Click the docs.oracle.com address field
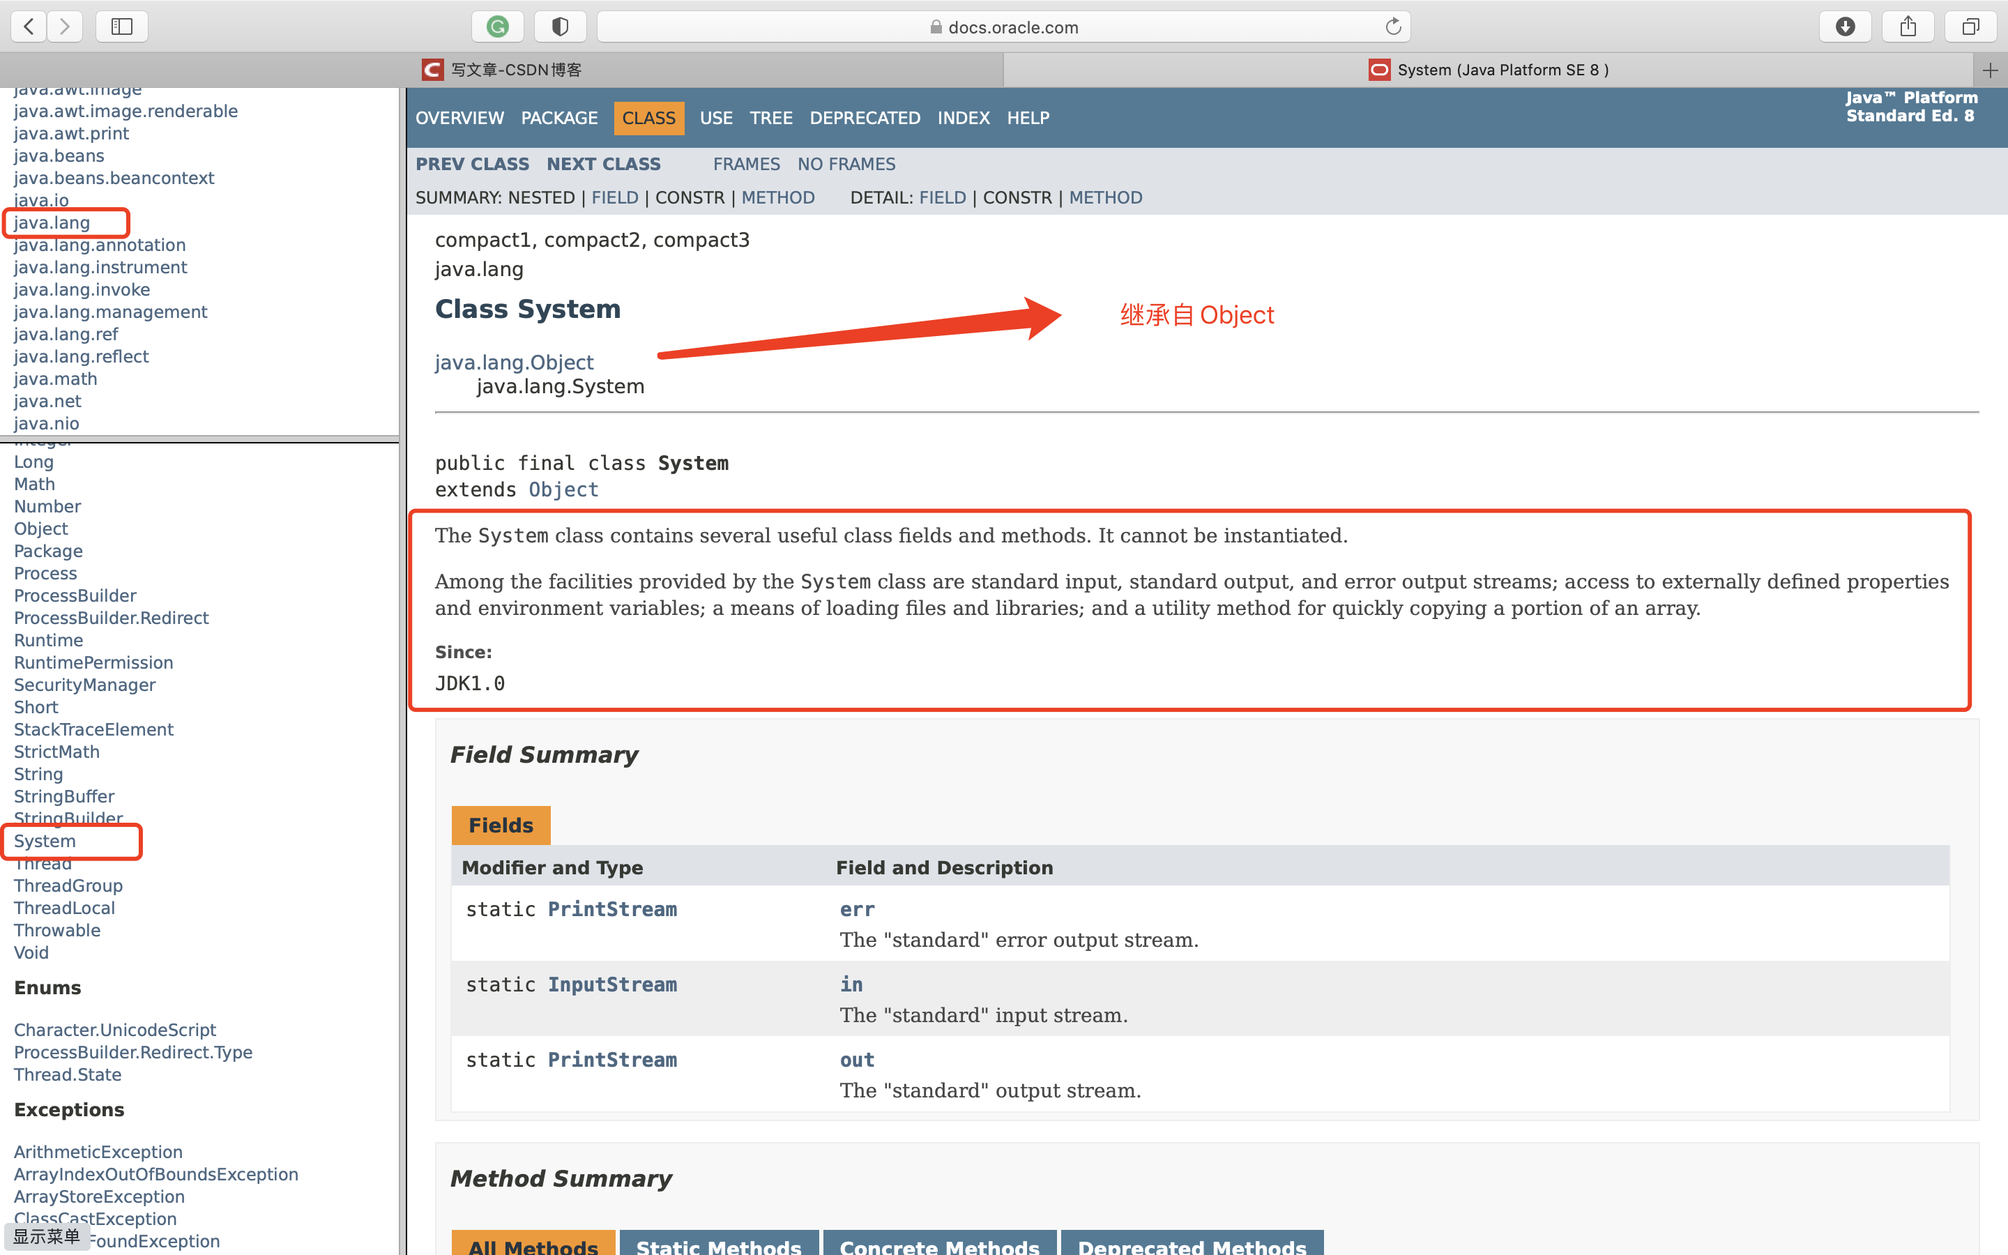2008x1255 pixels. (1004, 26)
